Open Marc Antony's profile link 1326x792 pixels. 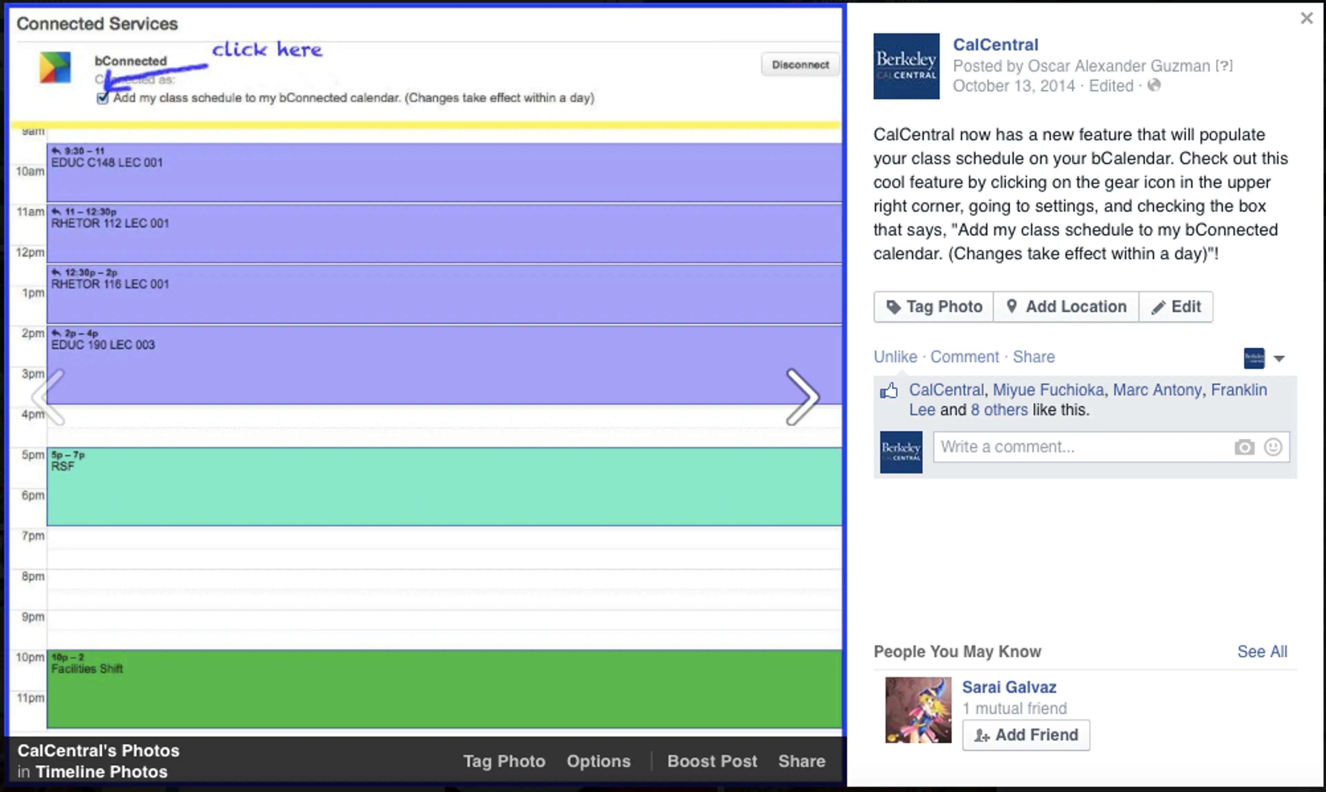tap(1157, 390)
